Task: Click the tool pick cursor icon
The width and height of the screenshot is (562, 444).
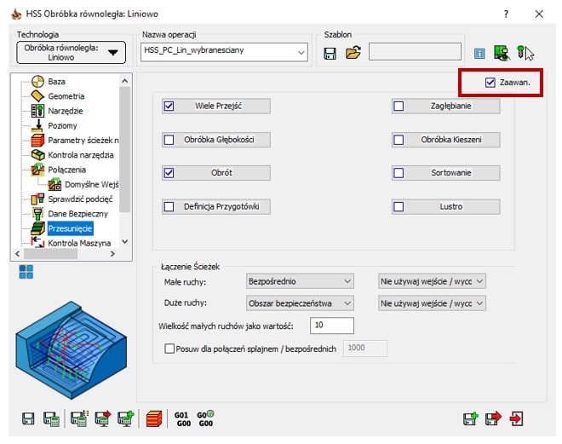Action: click(x=525, y=53)
